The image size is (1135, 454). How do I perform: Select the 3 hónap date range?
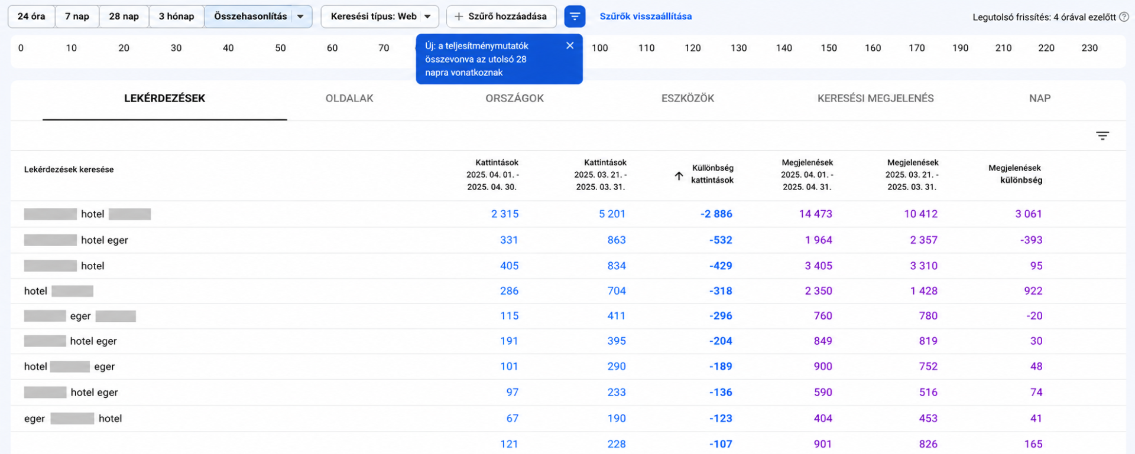click(x=176, y=17)
